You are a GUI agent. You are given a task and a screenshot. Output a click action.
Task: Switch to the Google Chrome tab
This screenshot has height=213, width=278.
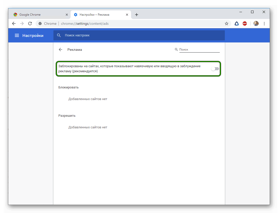click(x=40, y=15)
